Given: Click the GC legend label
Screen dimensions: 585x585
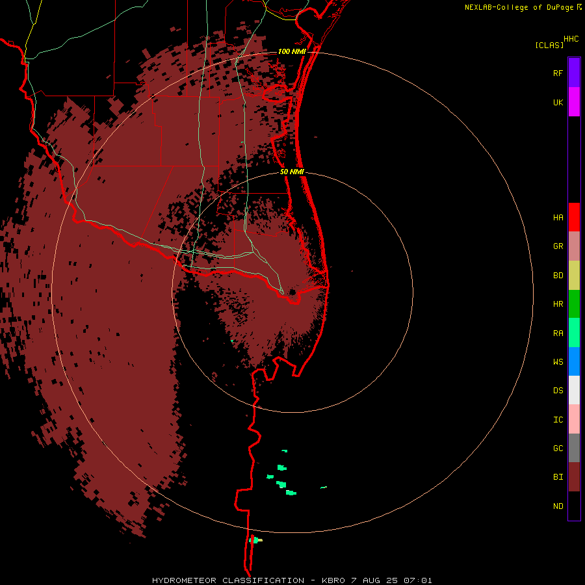Looking at the screenshot, I should 558,448.
